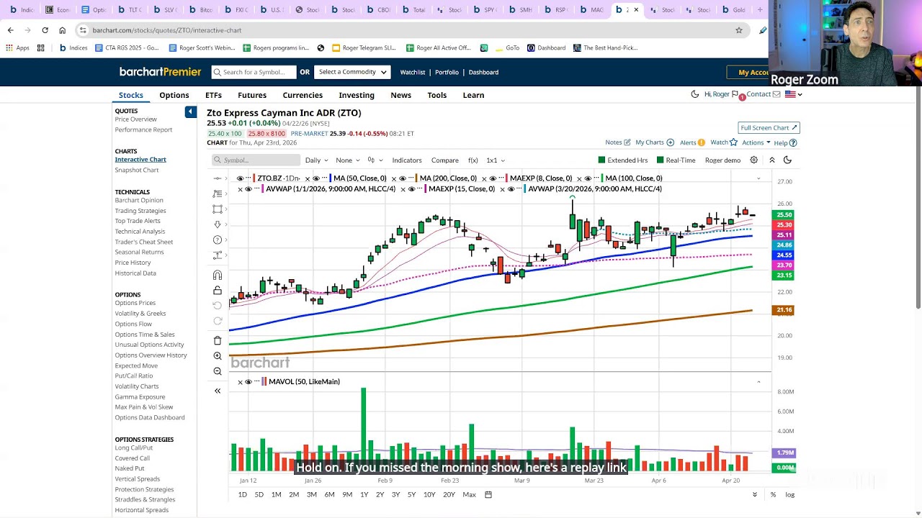922x518 pixels.
Task: Open the ETFs menu tab
Action: tap(213, 95)
